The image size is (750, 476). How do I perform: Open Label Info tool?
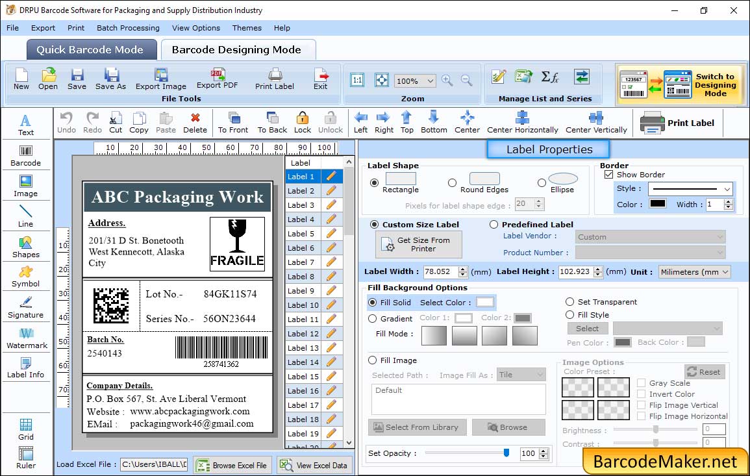(x=26, y=368)
